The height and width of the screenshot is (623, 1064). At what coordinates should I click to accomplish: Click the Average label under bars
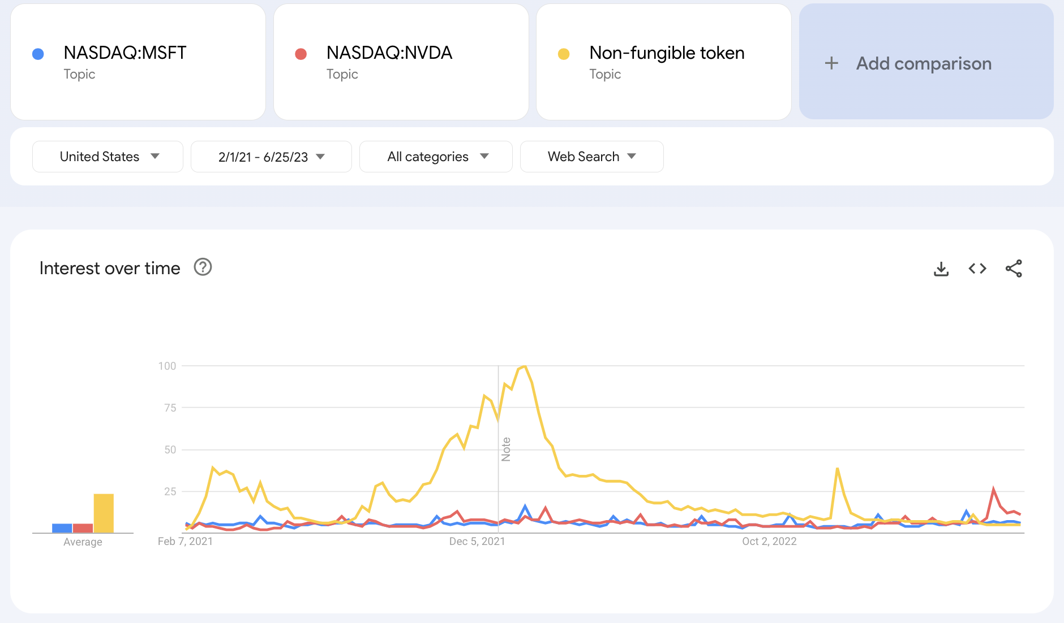pyautogui.click(x=83, y=542)
